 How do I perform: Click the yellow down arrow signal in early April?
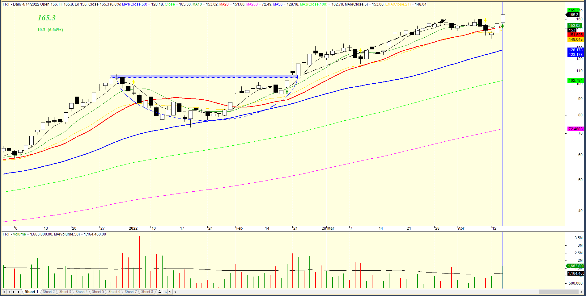486,20
